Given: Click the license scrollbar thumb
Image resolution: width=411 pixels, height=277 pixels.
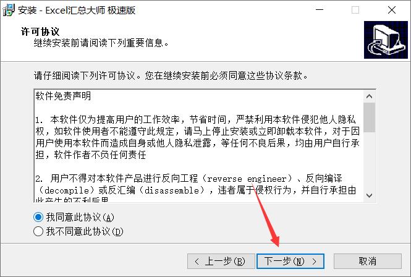Looking at the screenshot, I should click(x=370, y=117).
